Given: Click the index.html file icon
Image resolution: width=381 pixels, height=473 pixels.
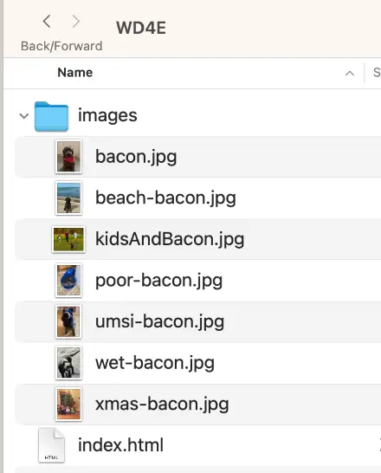Looking at the screenshot, I should (x=52, y=445).
